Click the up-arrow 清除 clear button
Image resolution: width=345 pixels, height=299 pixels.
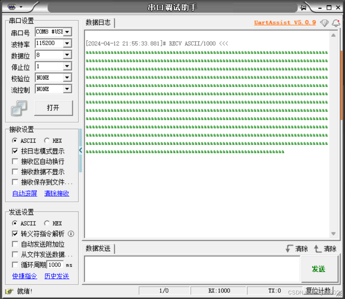pos(325,249)
